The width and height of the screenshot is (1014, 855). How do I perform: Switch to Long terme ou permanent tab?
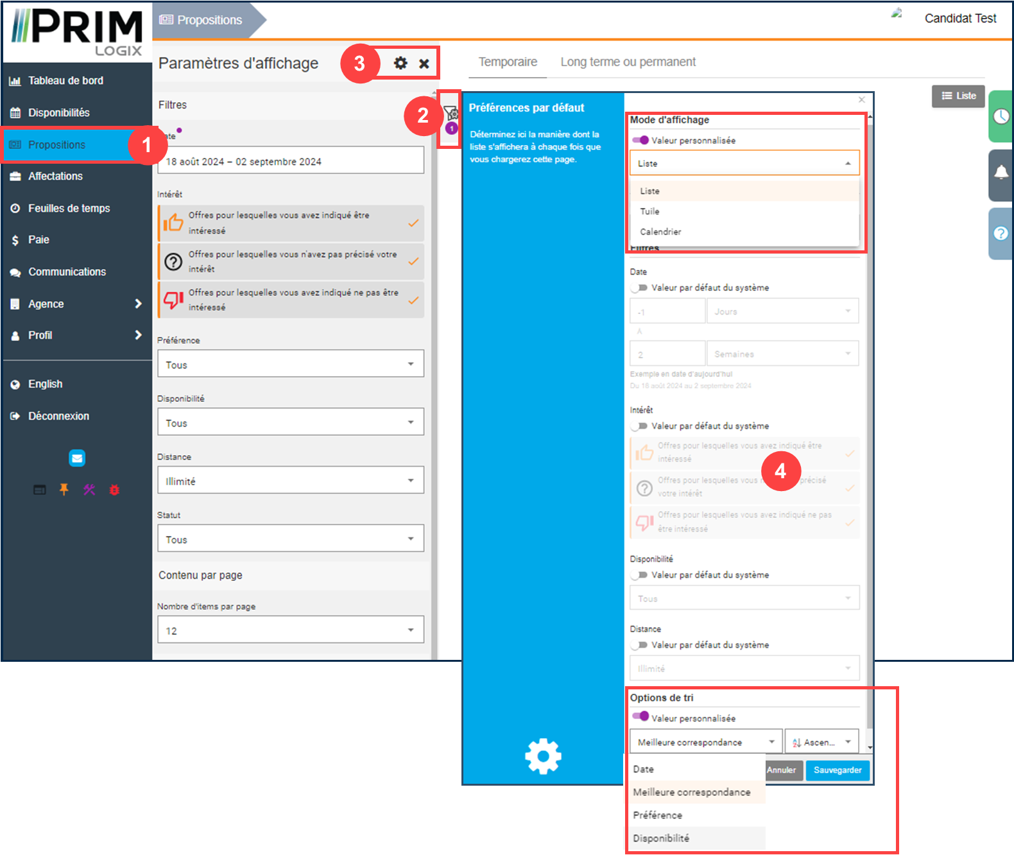(x=628, y=62)
